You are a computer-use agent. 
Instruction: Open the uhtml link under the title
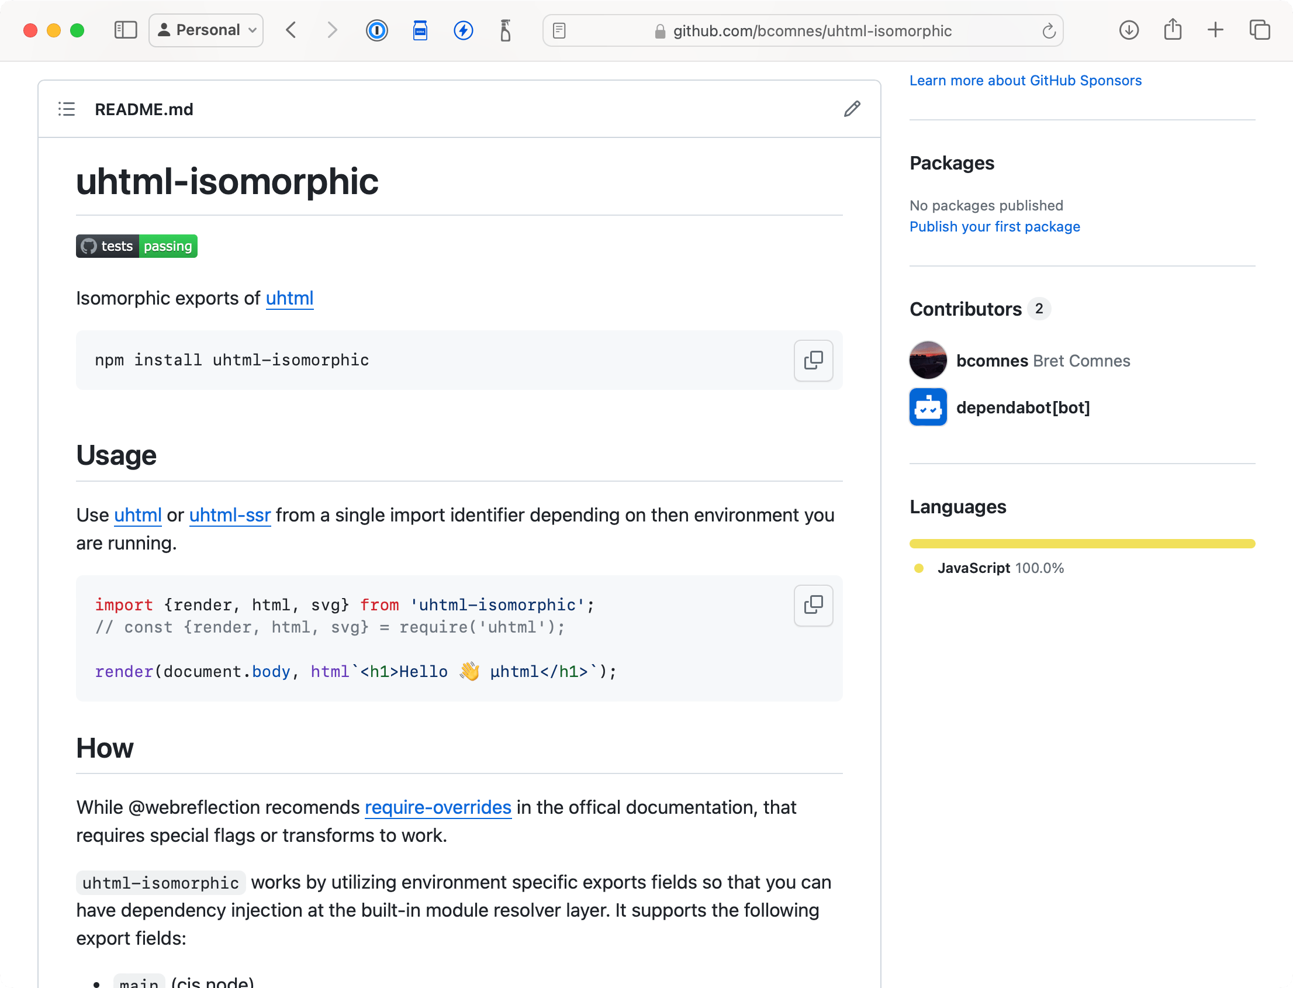[x=289, y=299]
